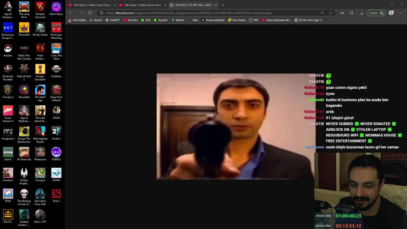Open Golf It! desktop shortcut
Viewport: 407px width, 229px height.
point(8,154)
